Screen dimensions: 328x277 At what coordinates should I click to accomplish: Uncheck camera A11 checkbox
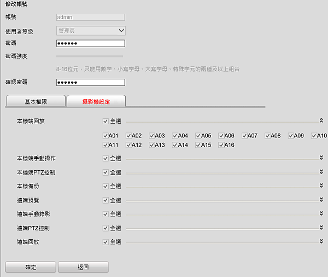[x=106, y=145]
